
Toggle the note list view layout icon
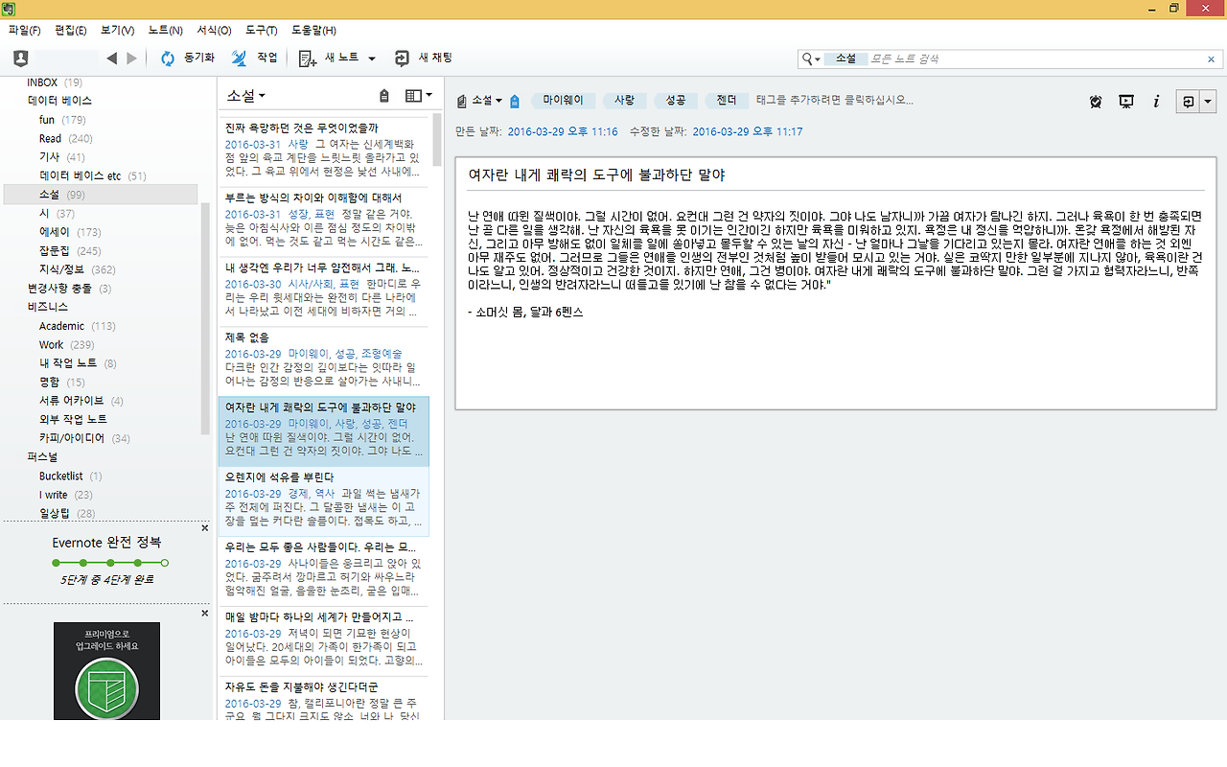coord(414,95)
